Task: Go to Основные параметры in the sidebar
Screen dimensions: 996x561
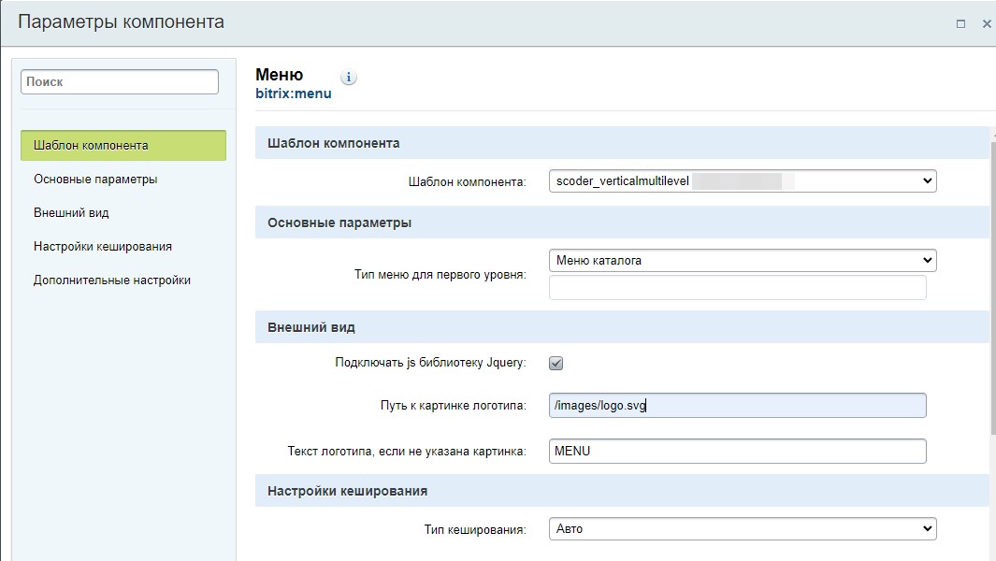Action: click(x=95, y=180)
